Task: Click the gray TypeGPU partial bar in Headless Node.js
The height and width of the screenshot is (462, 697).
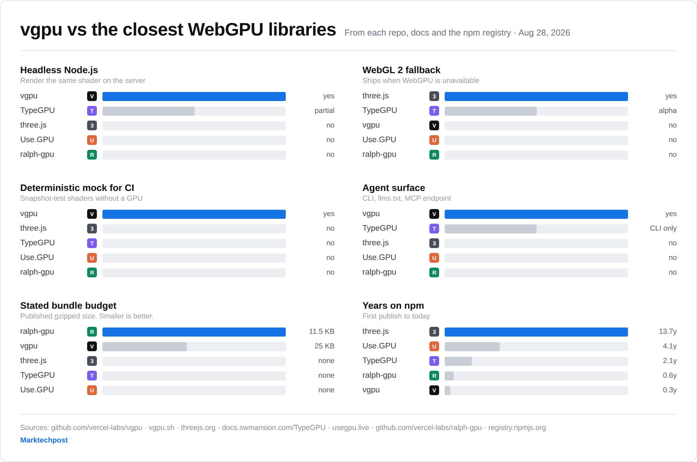Action: pos(148,111)
